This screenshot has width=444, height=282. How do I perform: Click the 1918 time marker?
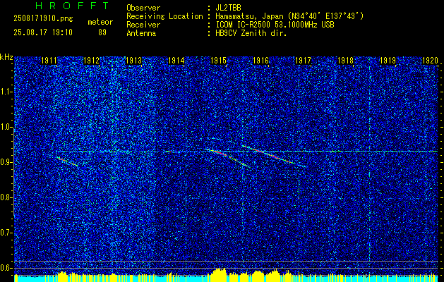[345, 60]
